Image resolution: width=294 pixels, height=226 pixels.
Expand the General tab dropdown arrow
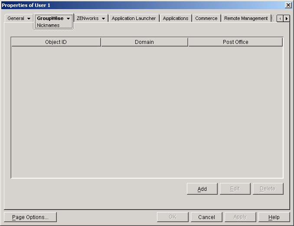pos(29,19)
